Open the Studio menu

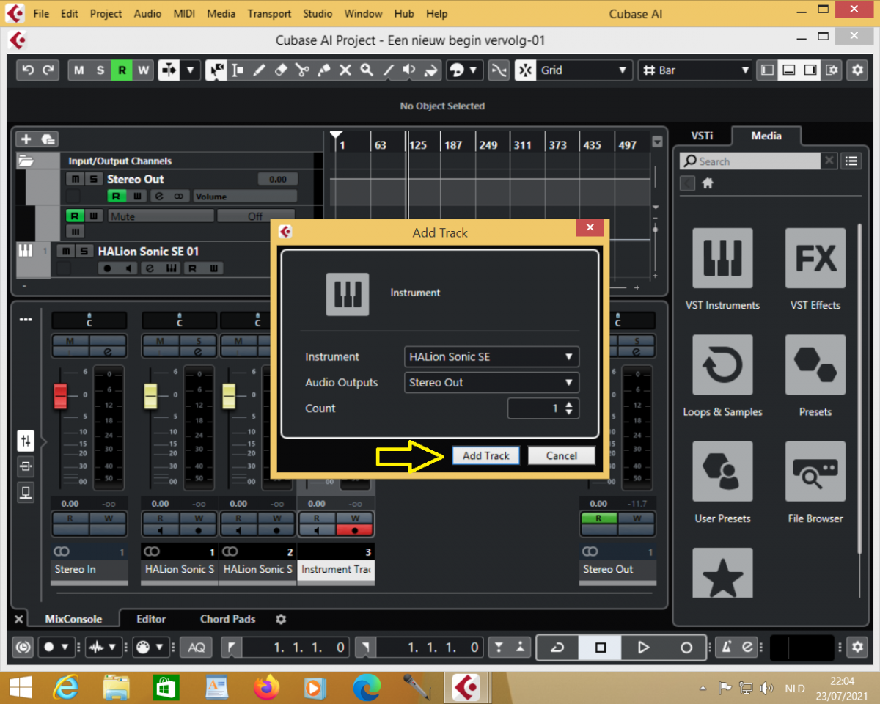(x=318, y=13)
